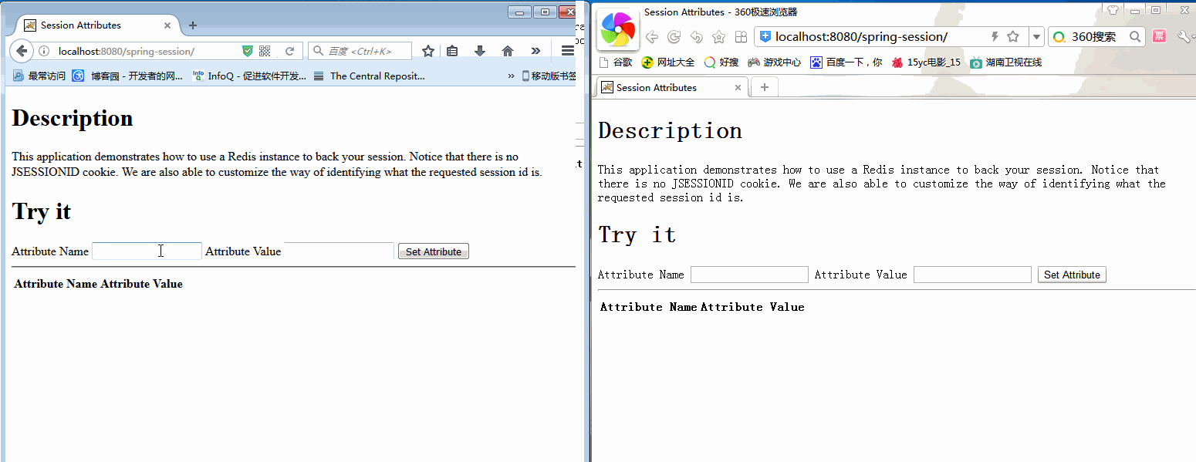Open 最常访问 bookmark in Firefox
This screenshot has height=462, width=1196.
(39, 76)
